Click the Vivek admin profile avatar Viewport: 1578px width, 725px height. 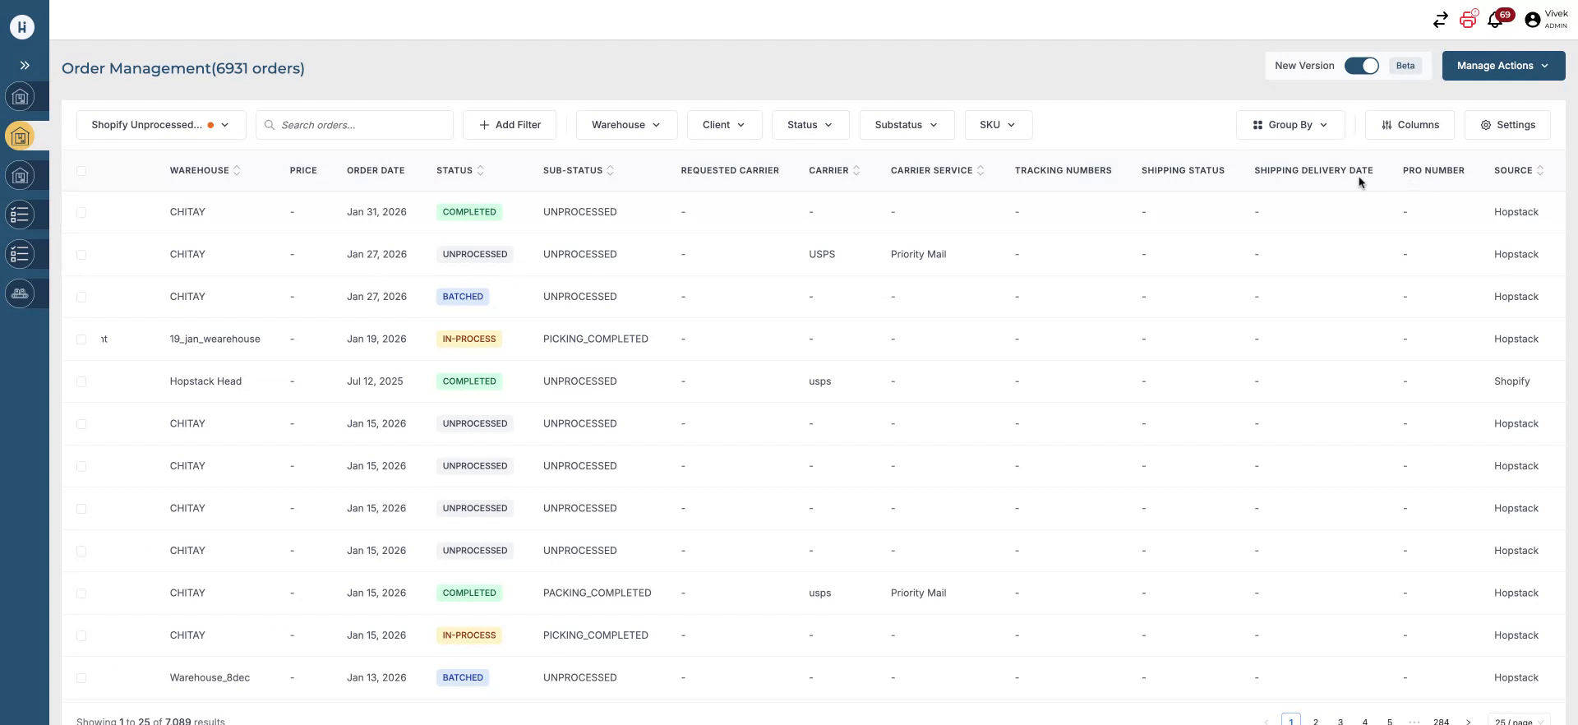pos(1532,21)
